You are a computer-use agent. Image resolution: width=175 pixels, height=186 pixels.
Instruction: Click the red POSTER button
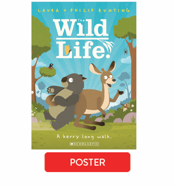coord(87,162)
